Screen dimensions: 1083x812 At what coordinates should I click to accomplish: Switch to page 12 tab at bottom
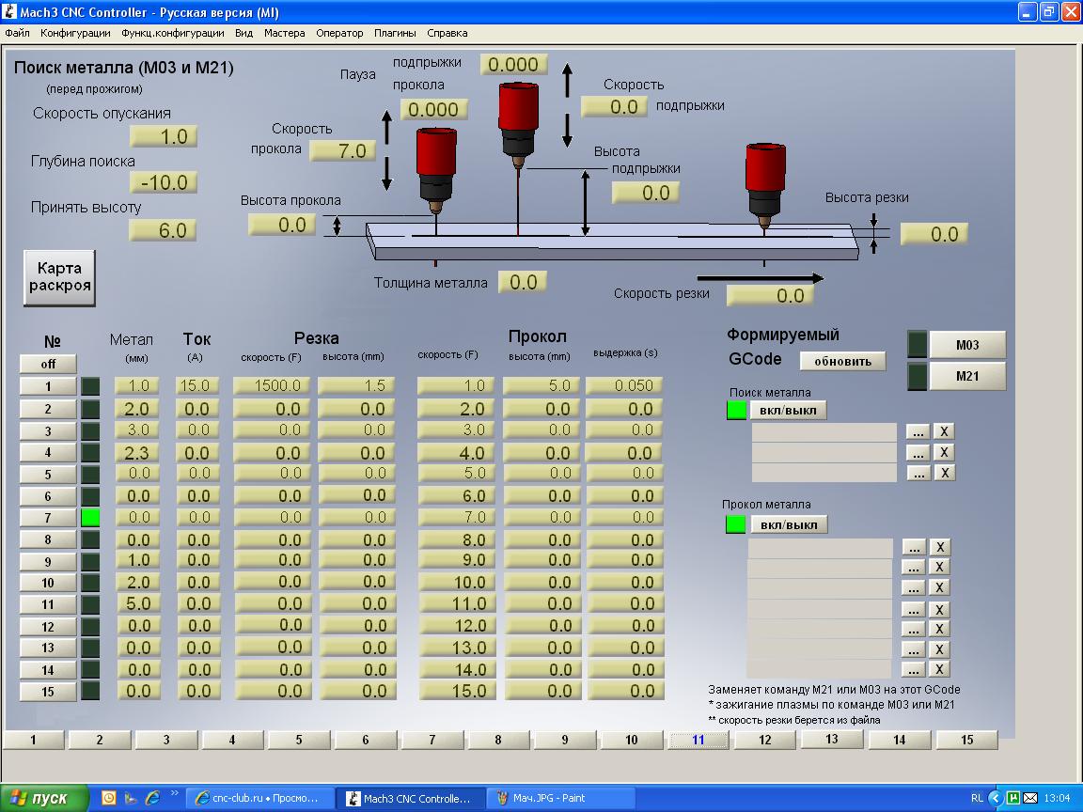pyautogui.click(x=764, y=740)
